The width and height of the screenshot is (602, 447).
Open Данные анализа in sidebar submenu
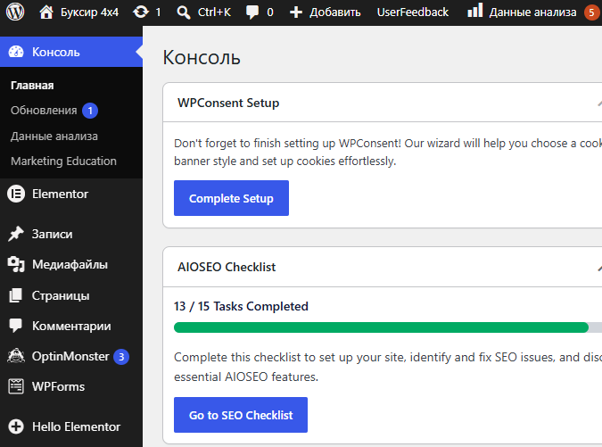[x=54, y=137]
